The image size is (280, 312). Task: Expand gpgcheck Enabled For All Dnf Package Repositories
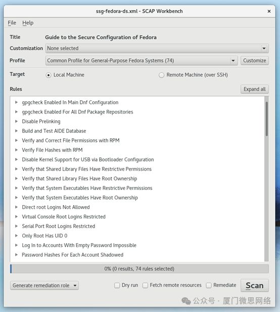(x=17, y=112)
